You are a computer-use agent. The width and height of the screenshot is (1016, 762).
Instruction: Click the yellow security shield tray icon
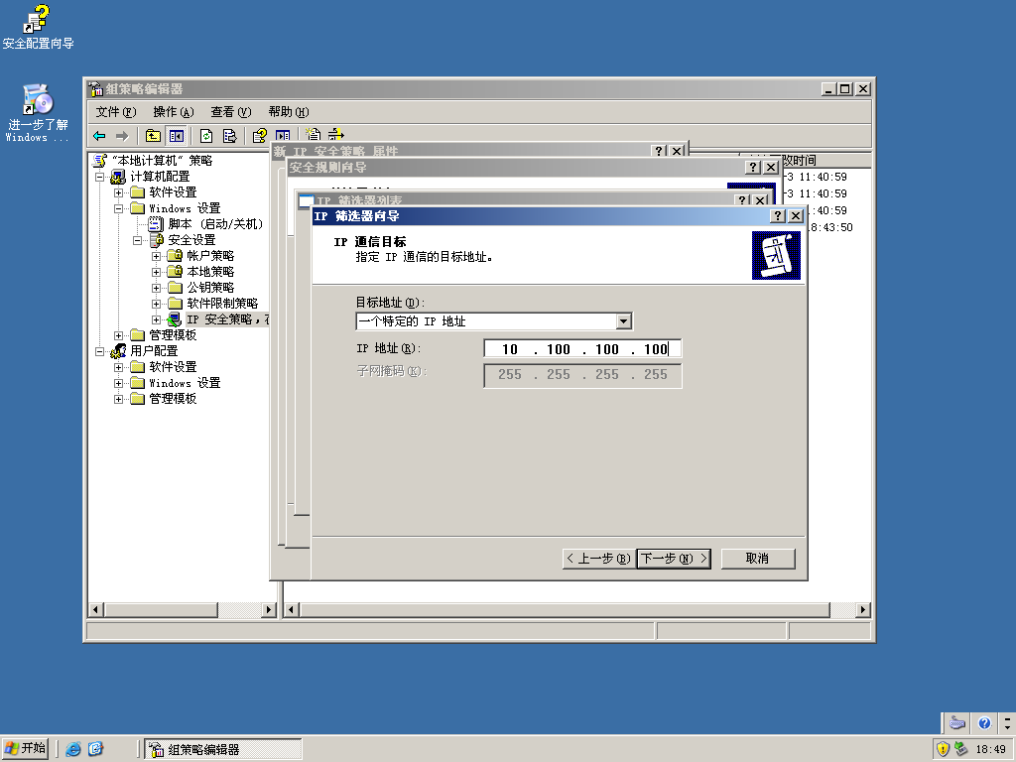tap(943, 749)
